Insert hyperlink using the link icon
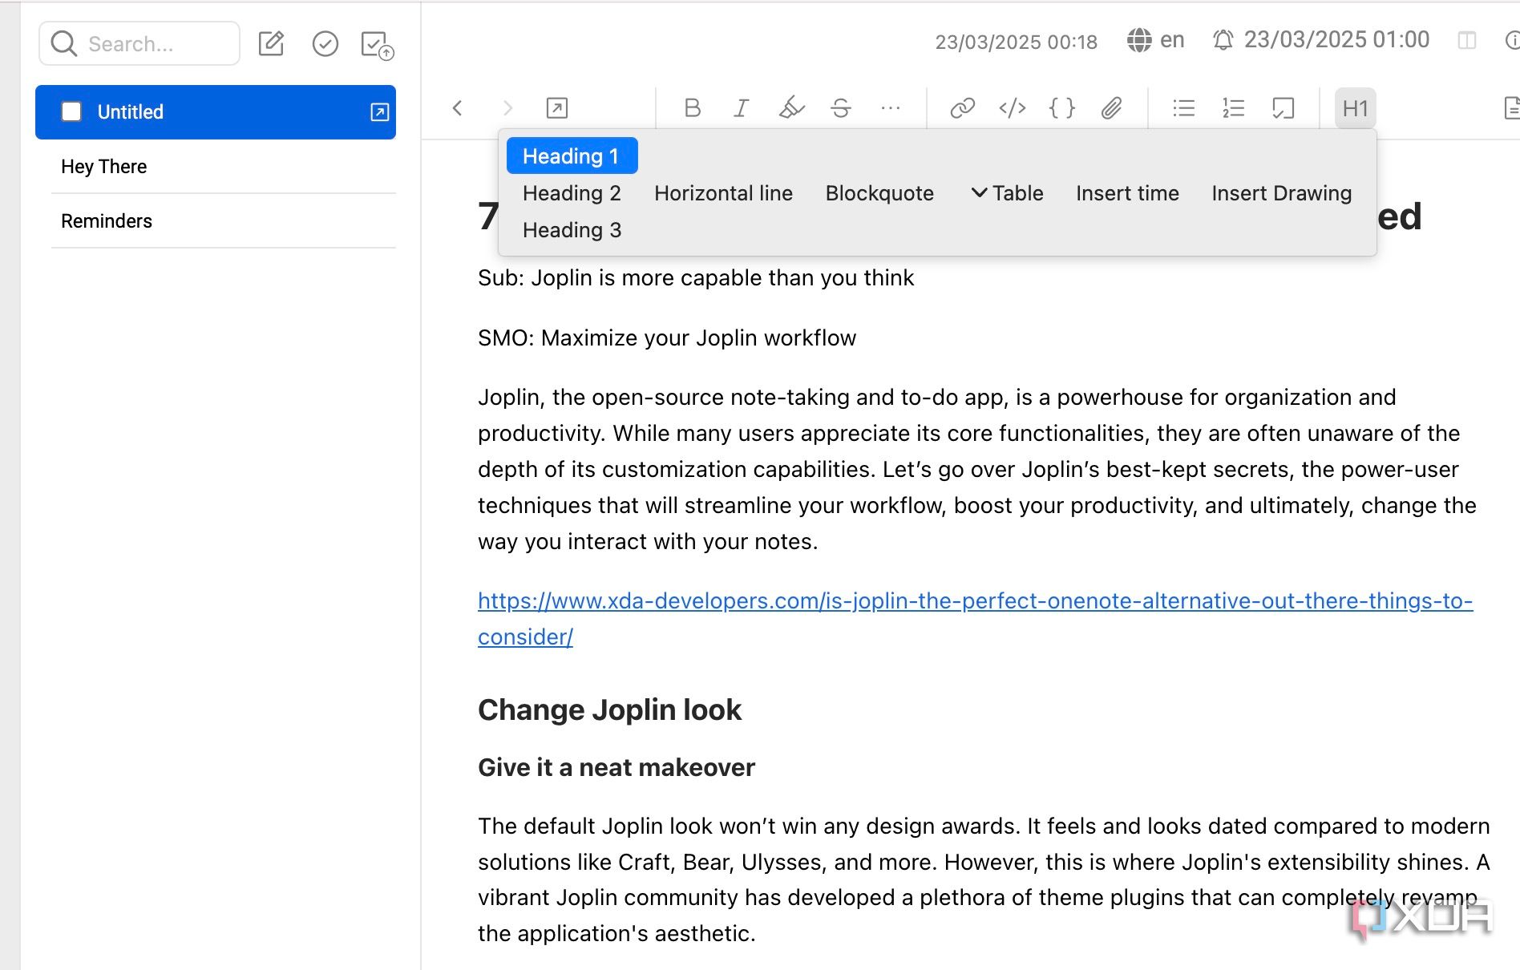 [962, 107]
